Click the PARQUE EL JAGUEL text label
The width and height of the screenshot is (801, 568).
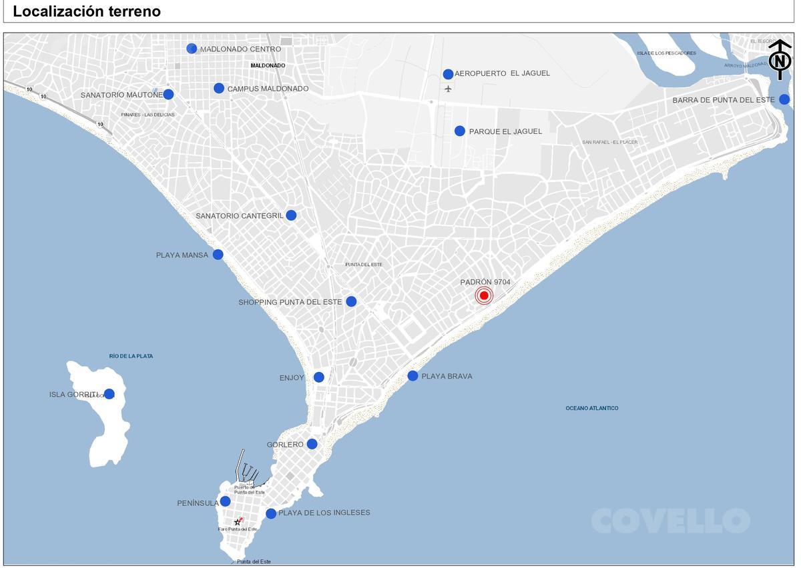505,131
